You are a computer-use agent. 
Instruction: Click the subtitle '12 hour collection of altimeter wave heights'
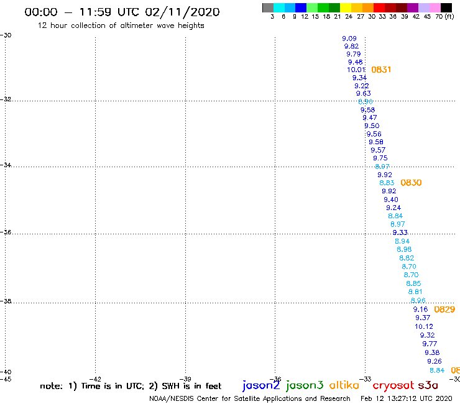[121, 25]
